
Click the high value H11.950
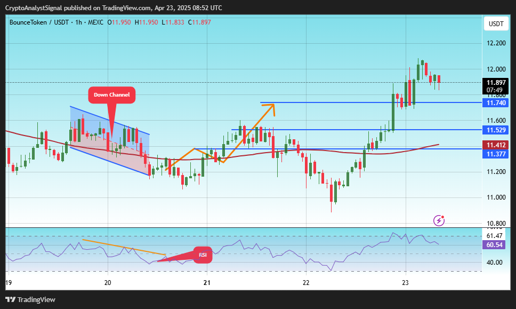(147, 22)
